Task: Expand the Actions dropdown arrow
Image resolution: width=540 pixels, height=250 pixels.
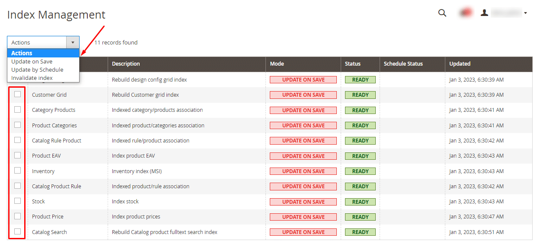Action: coord(73,42)
